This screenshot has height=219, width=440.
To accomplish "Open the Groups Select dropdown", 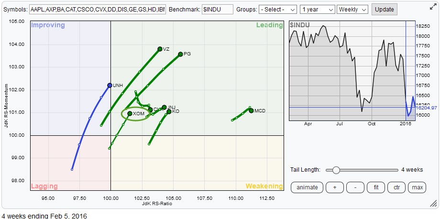I will (277, 9).
